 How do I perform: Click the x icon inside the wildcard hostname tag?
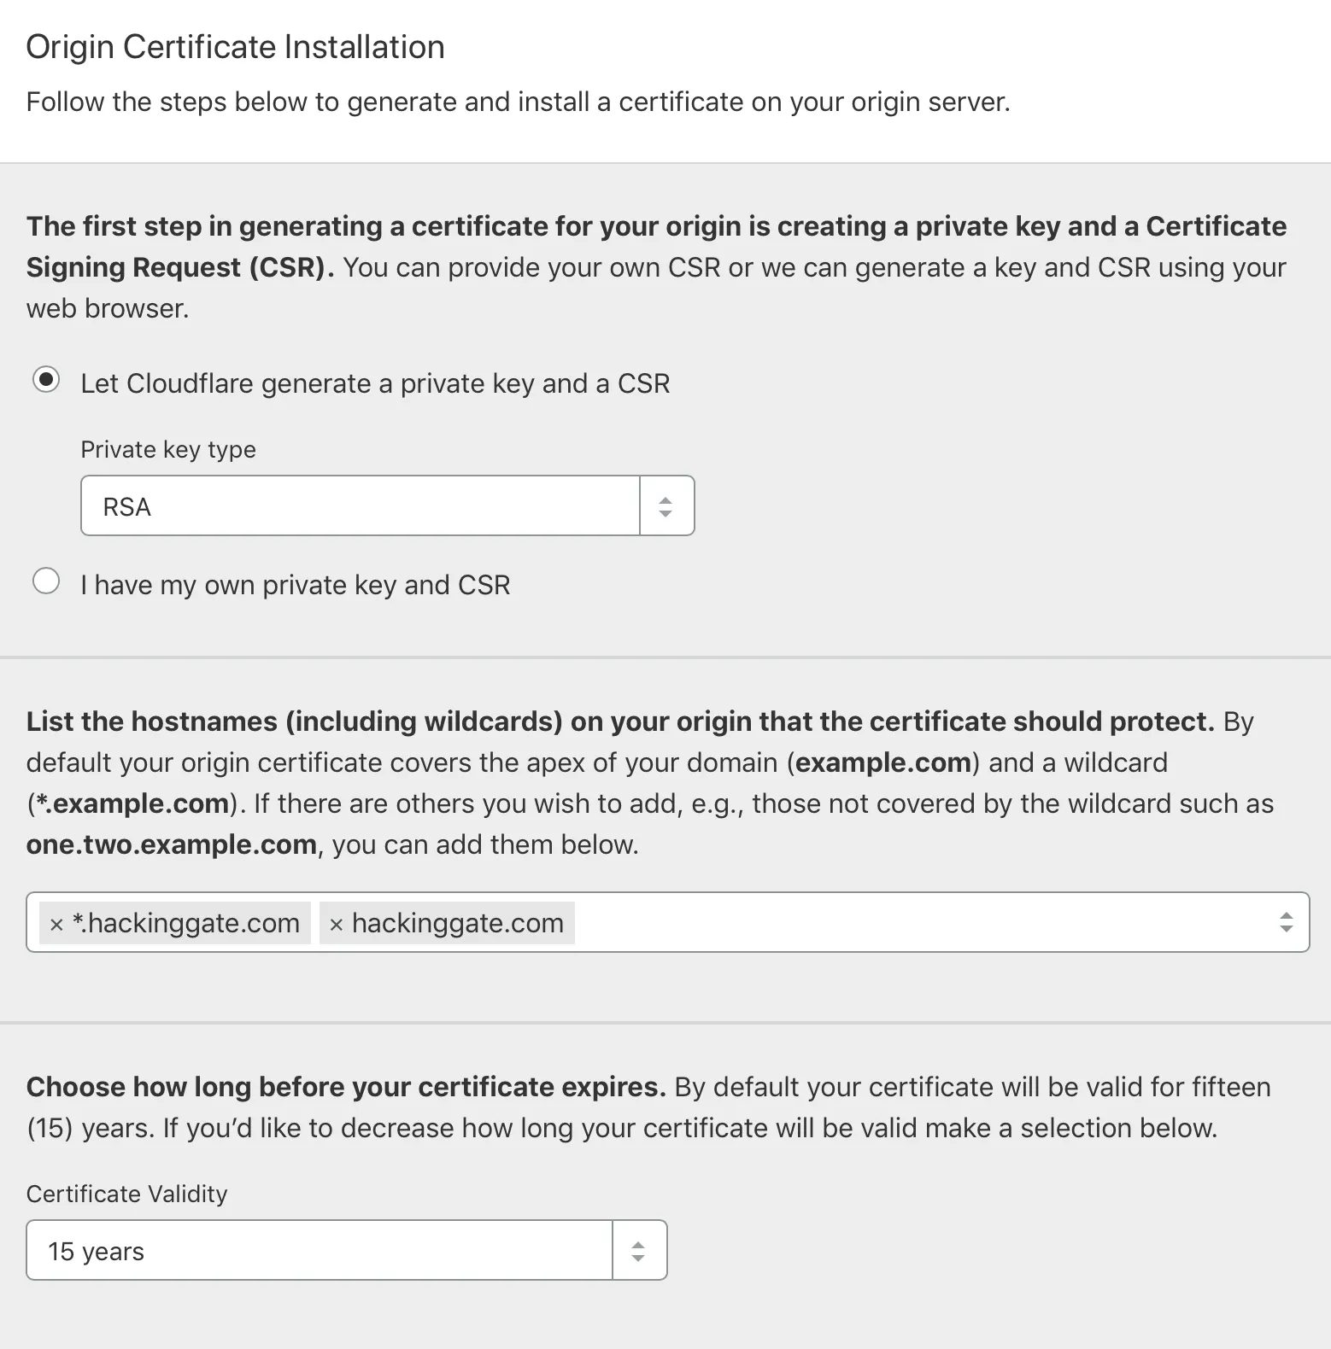55,923
